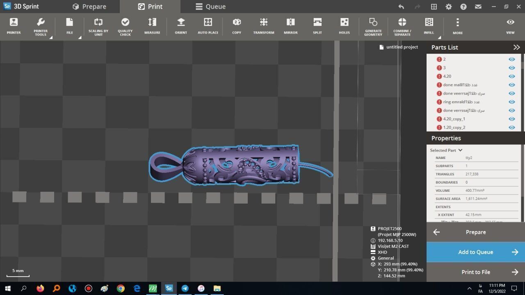Select the Mirror tool
This screenshot has width=525, height=295.
coord(290,26)
